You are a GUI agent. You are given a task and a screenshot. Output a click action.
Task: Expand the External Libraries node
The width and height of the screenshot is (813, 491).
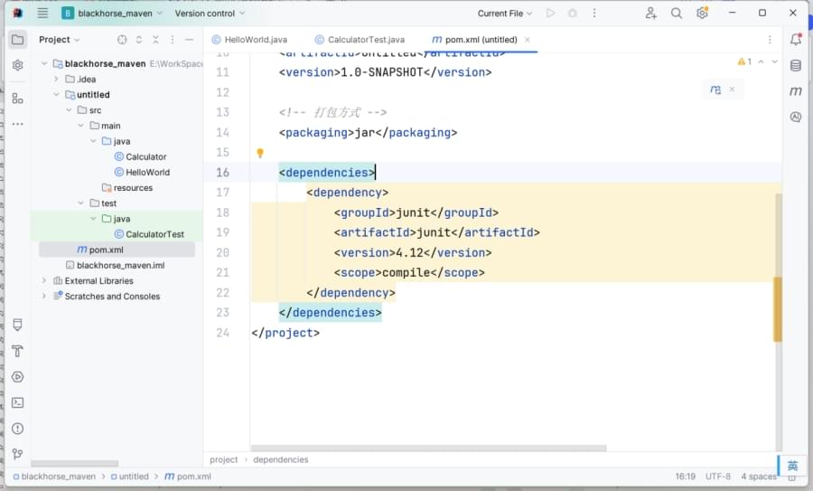44,281
